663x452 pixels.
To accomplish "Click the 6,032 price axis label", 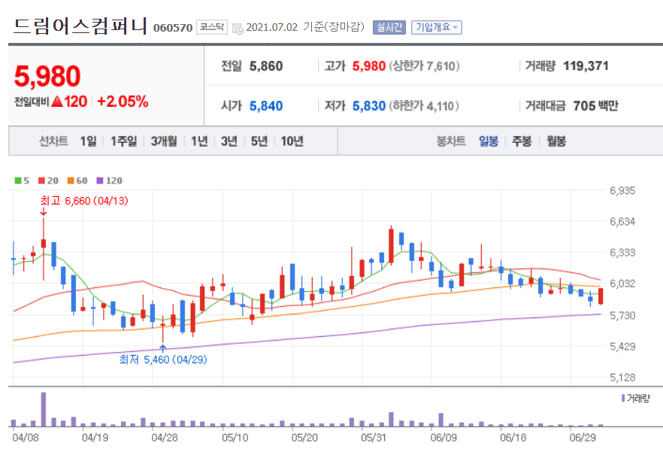I will [x=622, y=283].
